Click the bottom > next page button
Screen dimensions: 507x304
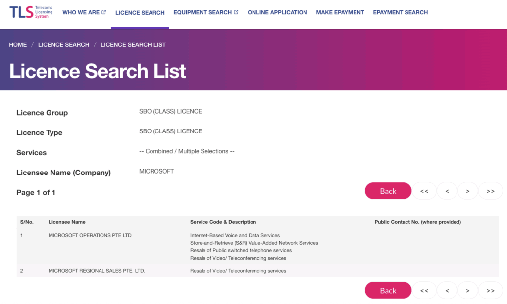pos(467,290)
